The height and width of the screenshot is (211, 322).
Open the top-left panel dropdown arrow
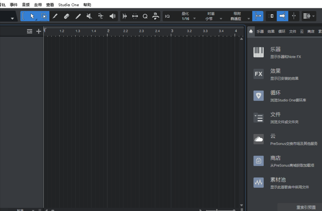click(12, 19)
